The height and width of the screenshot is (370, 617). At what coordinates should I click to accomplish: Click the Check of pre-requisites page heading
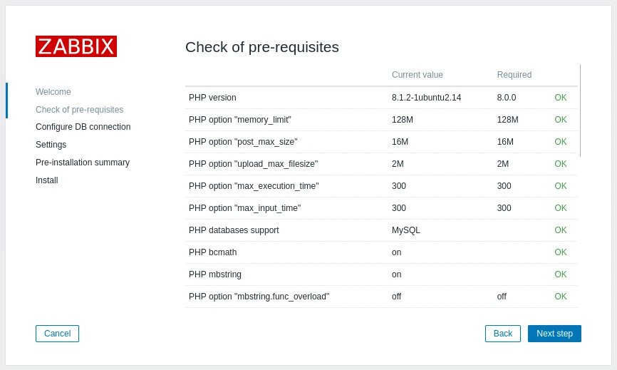point(262,47)
